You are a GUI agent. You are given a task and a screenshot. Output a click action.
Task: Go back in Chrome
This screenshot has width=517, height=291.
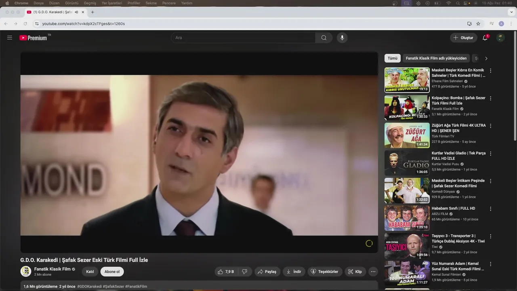coord(6,23)
